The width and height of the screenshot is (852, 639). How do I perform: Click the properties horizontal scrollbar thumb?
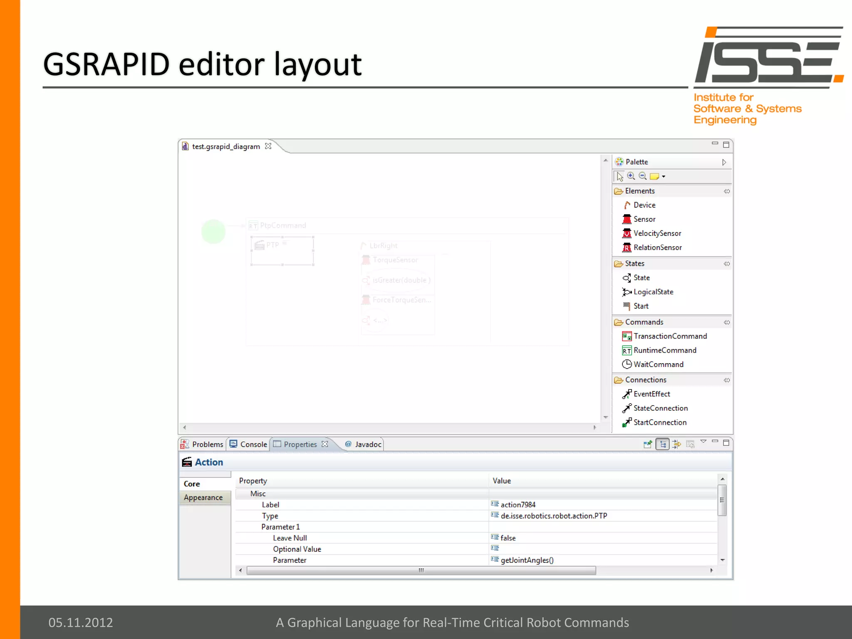point(421,570)
